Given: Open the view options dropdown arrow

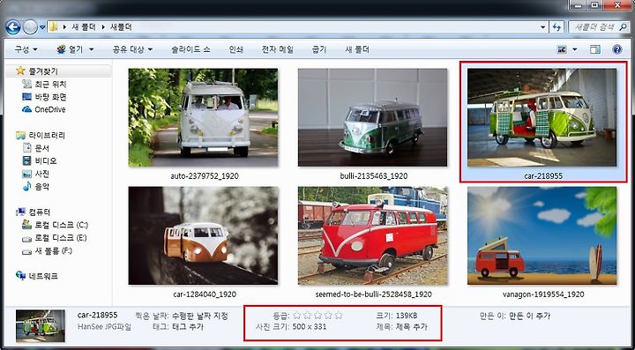Looking at the screenshot, I should 575,49.
